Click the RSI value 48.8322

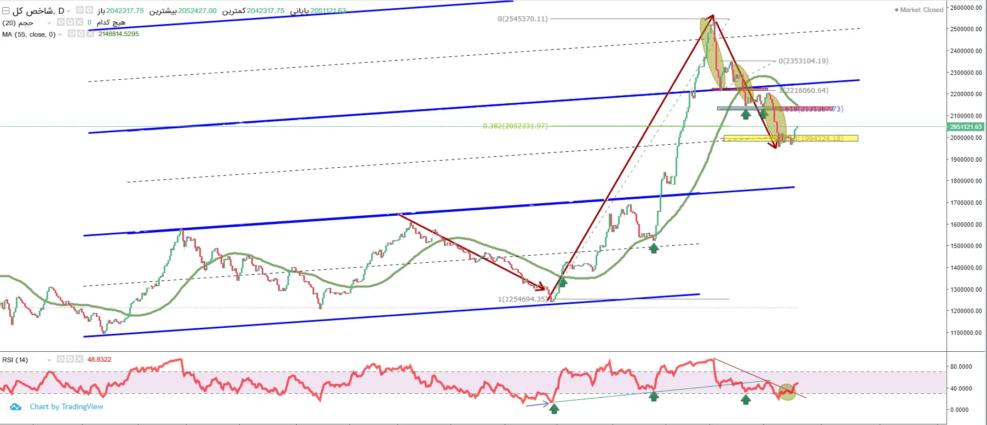(99, 359)
